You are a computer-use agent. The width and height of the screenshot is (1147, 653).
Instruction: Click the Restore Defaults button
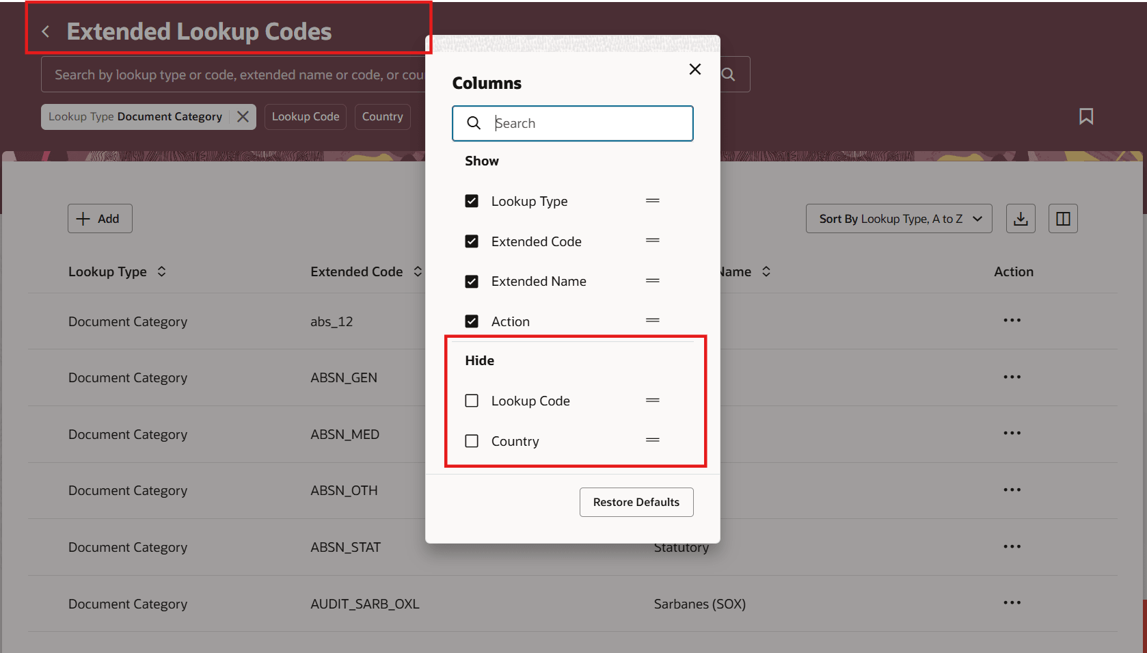coord(636,502)
